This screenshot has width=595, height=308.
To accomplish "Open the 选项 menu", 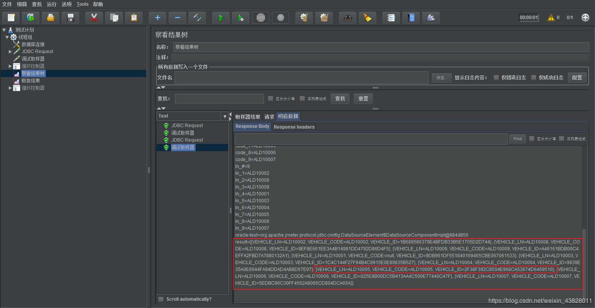I will pyautogui.click(x=66, y=4).
